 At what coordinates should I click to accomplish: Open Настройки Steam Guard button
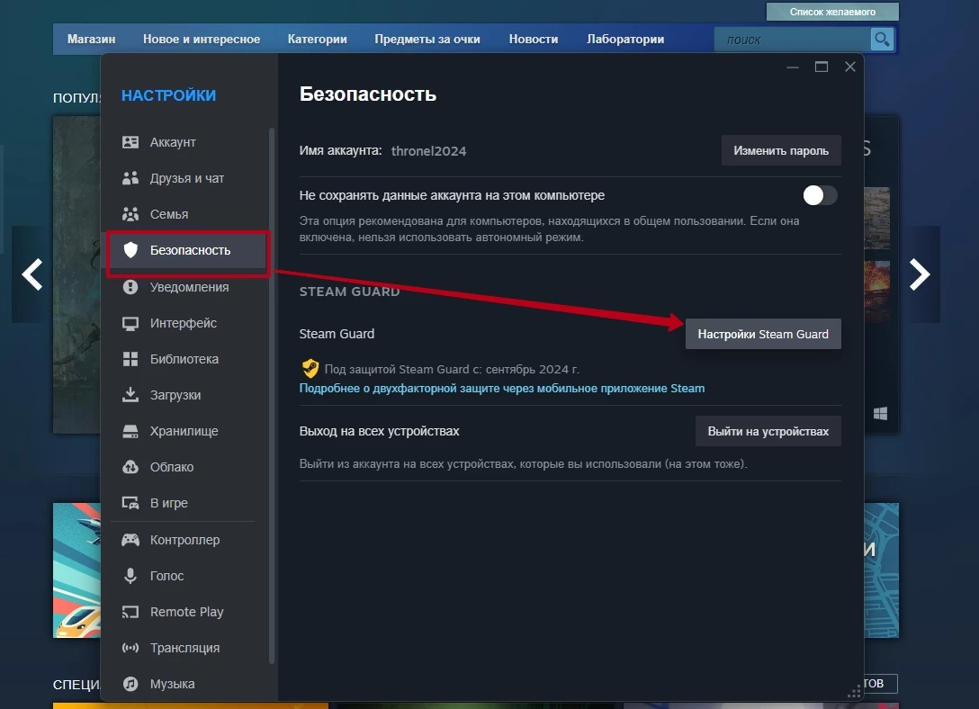click(x=763, y=334)
